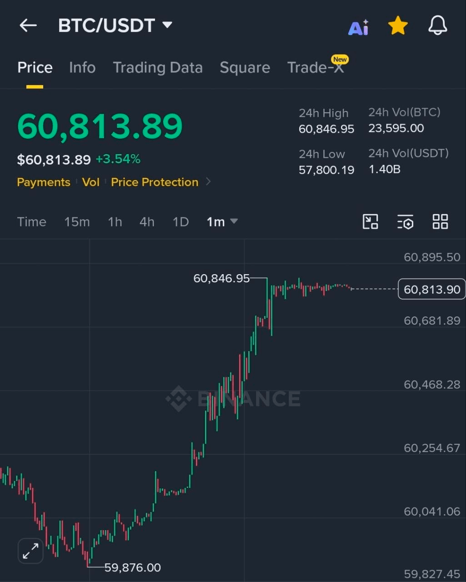Screen dimensions: 466x582
Task: Tap the back arrow icon
Action: click(x=28, y=25)
